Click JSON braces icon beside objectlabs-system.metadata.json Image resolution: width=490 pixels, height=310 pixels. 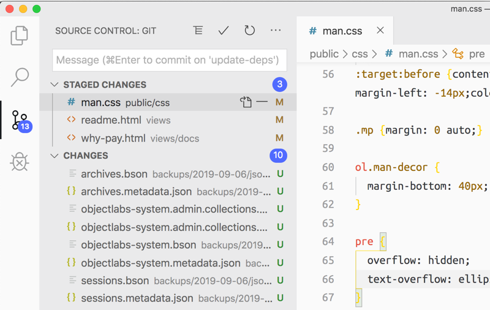(71, 262)
